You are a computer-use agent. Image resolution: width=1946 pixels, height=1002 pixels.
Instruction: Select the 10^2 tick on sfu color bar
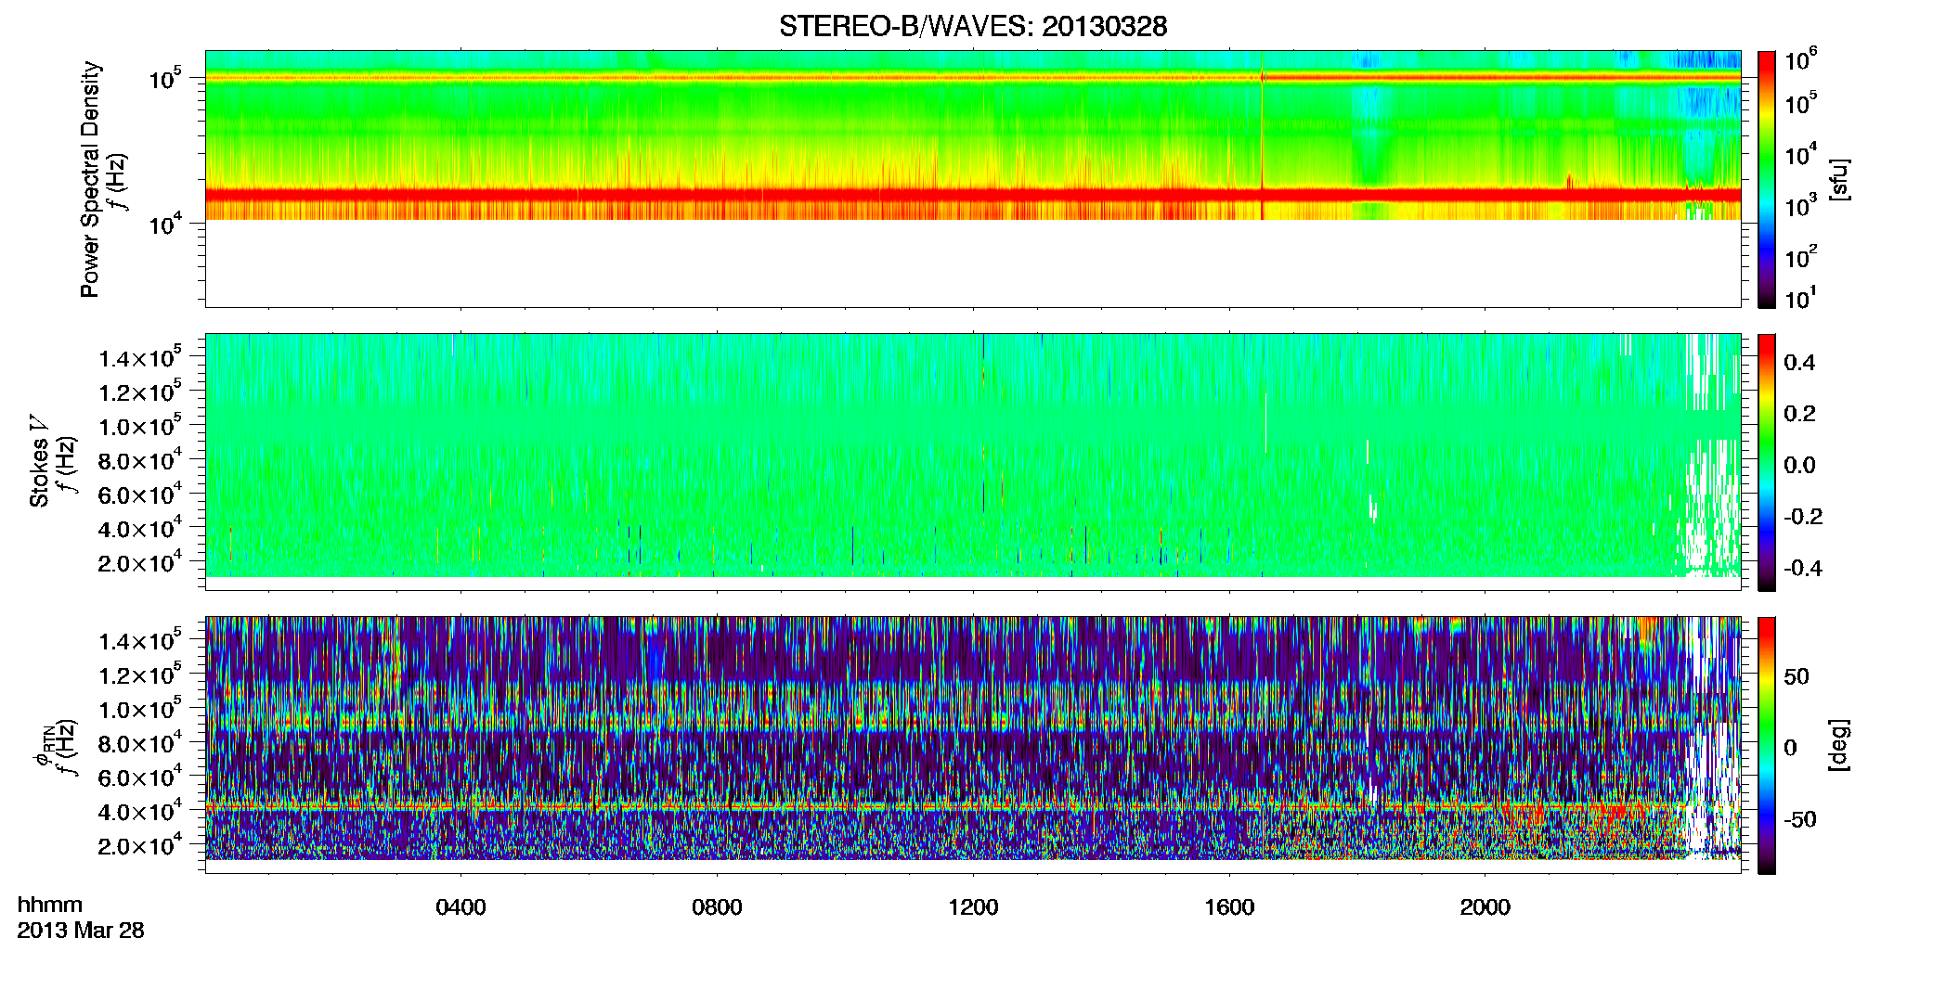[x=1801, y=257]
